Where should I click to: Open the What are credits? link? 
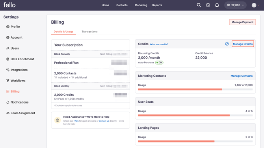[159, 44]
